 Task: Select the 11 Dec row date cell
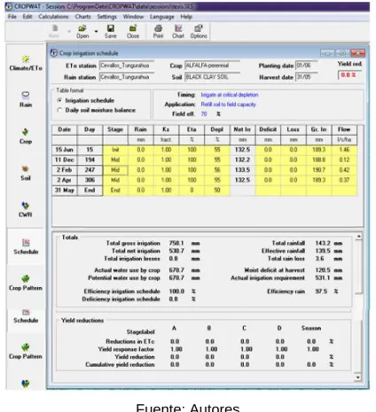(x=64, y=159)
